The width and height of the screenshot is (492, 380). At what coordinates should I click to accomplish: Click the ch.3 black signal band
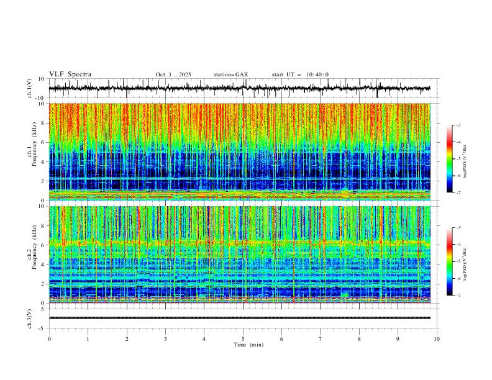[x=239, y=318]
